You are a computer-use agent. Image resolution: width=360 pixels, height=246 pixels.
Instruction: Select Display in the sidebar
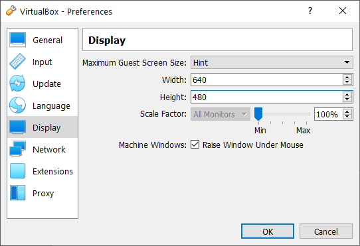[x=43, y=127]
